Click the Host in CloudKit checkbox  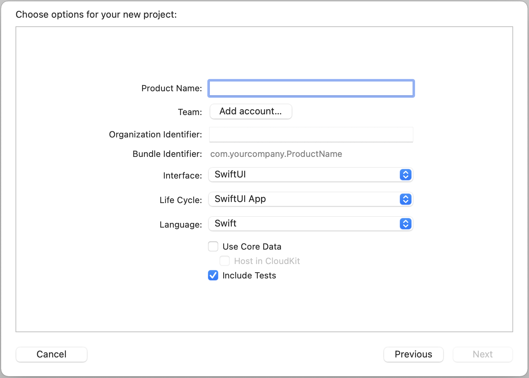[x=225, y=261]
